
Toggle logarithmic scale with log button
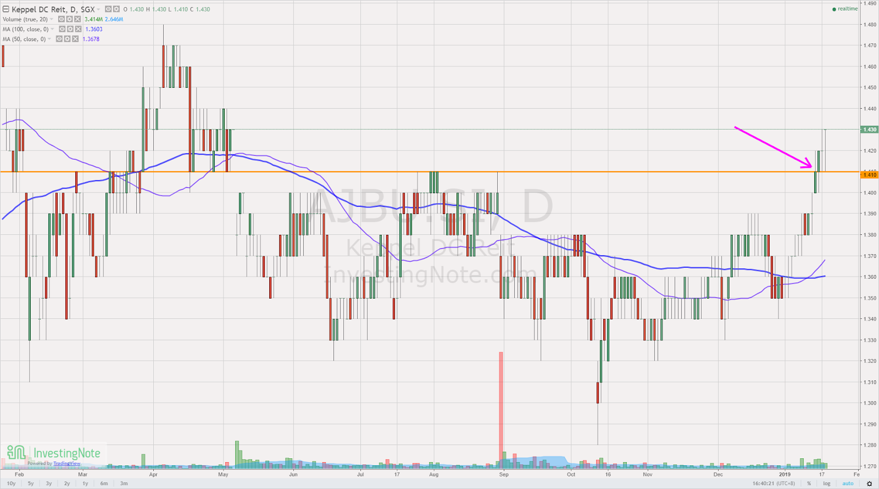coord(826,484)
